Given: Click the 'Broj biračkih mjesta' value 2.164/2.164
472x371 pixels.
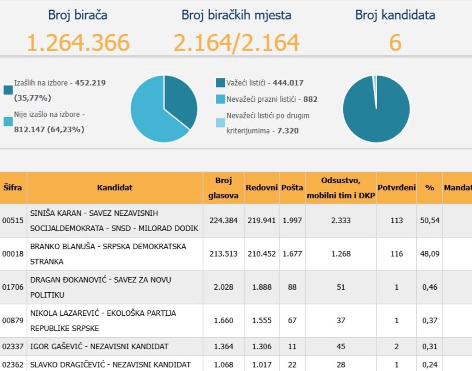Looking at the screenshot, I should [x=236, y=43].
